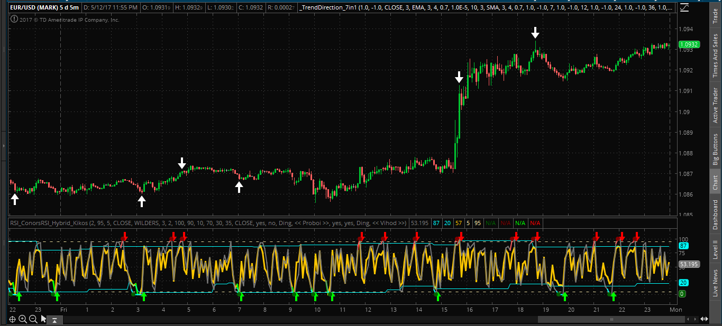This screenshot has width=722, height=326.
Task: Switch to Times And Sales tab
Action: coord(716,55)
